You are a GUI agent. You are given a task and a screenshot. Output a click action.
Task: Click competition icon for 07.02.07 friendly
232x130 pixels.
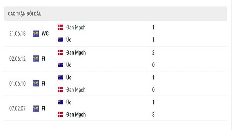[36, 109]
